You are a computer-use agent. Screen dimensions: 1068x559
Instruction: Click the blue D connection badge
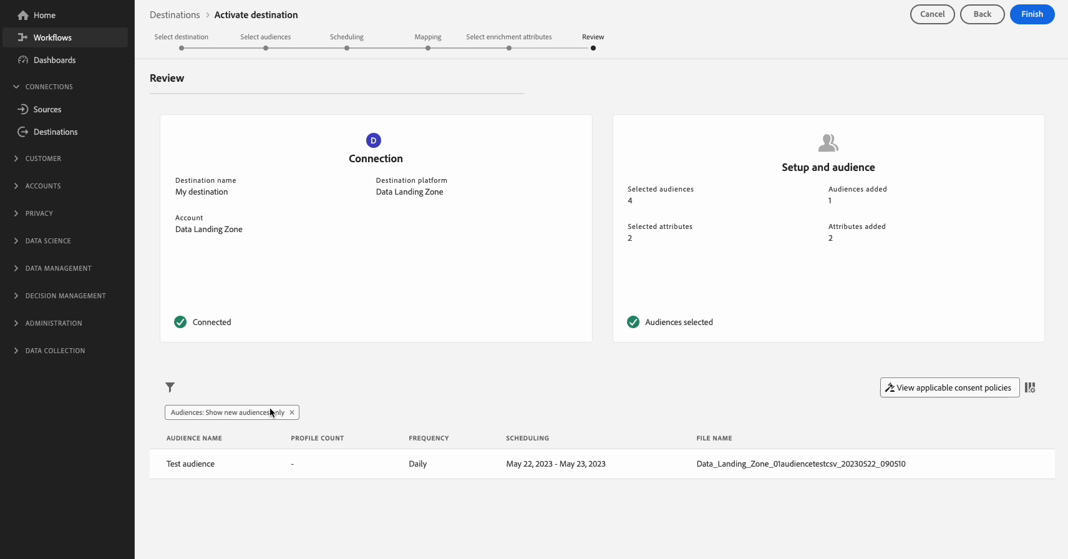coord(374,140)
